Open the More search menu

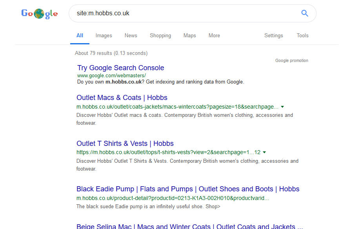214,36
